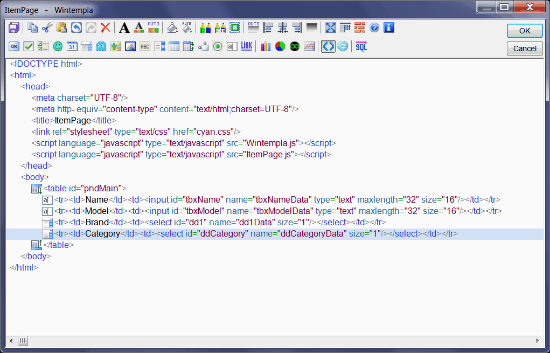Screen dimensions: 550x353
Task: Toggle the Internet Explorer browser preview
Action: click(343, 46)
